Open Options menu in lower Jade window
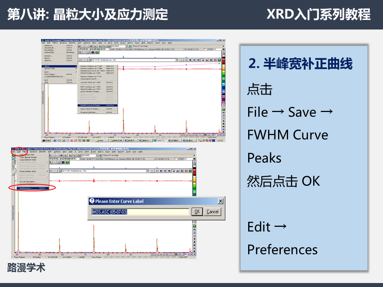Image resolution: width=383 pixels, height=287 pixels. point(57,152)
